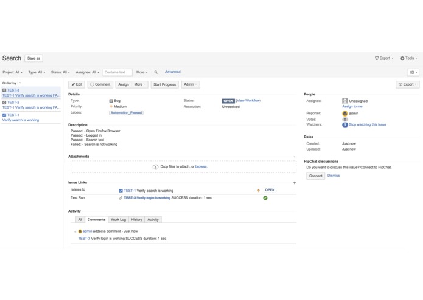Open the Order by dropdown
The width and height of the screenshot is (423, 300).
pos(20,83)
